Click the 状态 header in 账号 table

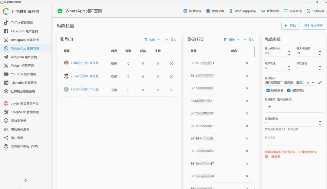pyautogui.click(x=114, y=51)
